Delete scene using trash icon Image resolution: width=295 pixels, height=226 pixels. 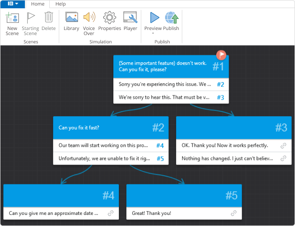tap(48, 17)
